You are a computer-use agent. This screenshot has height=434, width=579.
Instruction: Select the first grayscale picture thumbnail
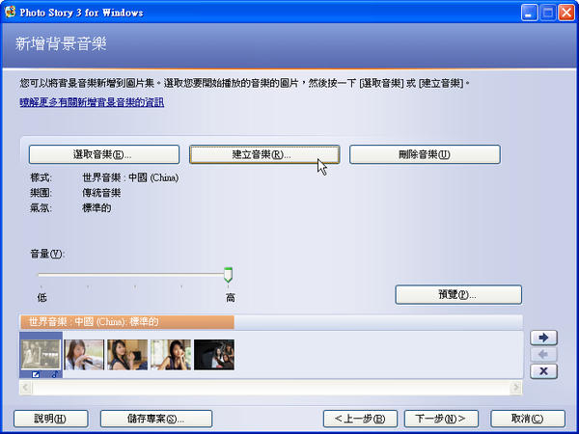click(x=41, y=354)
